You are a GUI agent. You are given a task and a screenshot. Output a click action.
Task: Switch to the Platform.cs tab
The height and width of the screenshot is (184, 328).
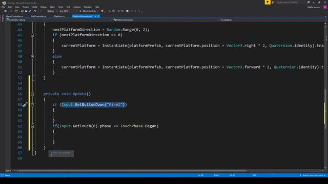coord(59,16)
